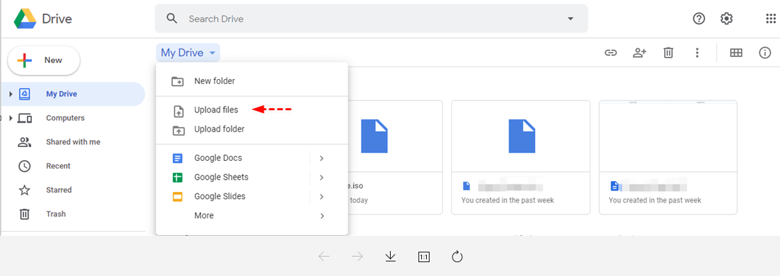
Task: Rotate the image icon
Action: 457,257
